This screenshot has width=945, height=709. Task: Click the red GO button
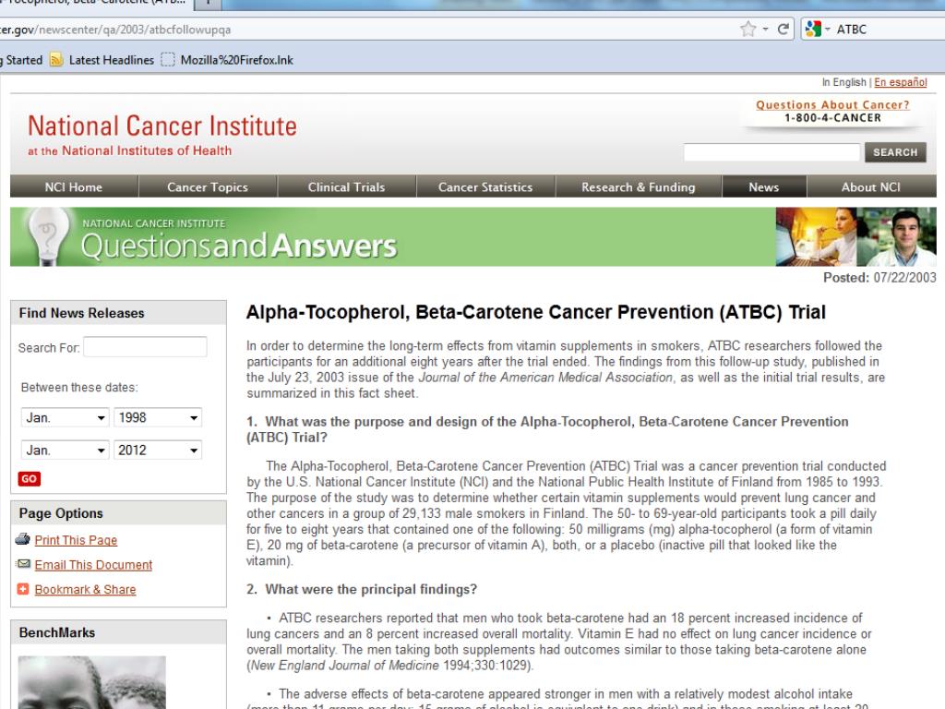click(x=29, y=479)
